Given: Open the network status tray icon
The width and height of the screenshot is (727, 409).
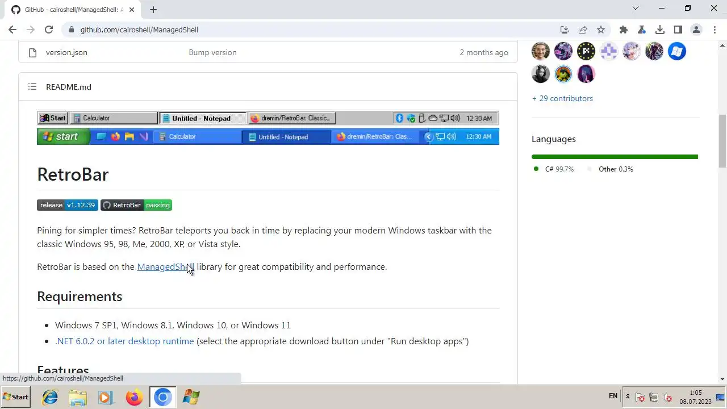Looking at the screenshot, I should pyautogui.click(x=654, y=397).
